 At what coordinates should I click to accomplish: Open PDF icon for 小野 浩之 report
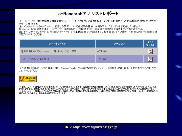pyautogui.click(x=150, y=59)
